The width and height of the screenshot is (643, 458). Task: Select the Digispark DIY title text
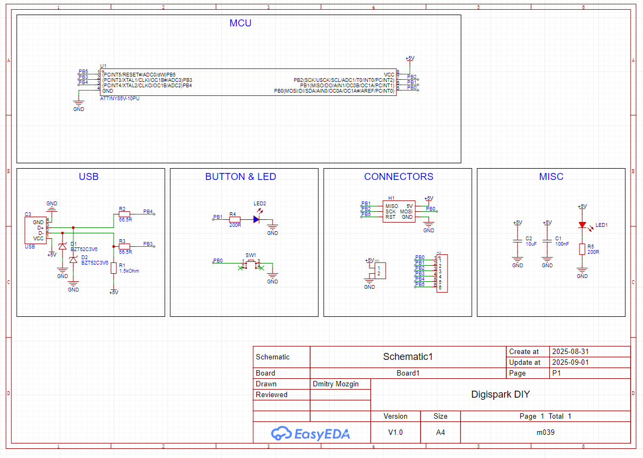500,394
